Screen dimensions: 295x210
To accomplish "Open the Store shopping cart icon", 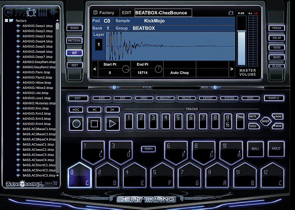I will [55, 183].
